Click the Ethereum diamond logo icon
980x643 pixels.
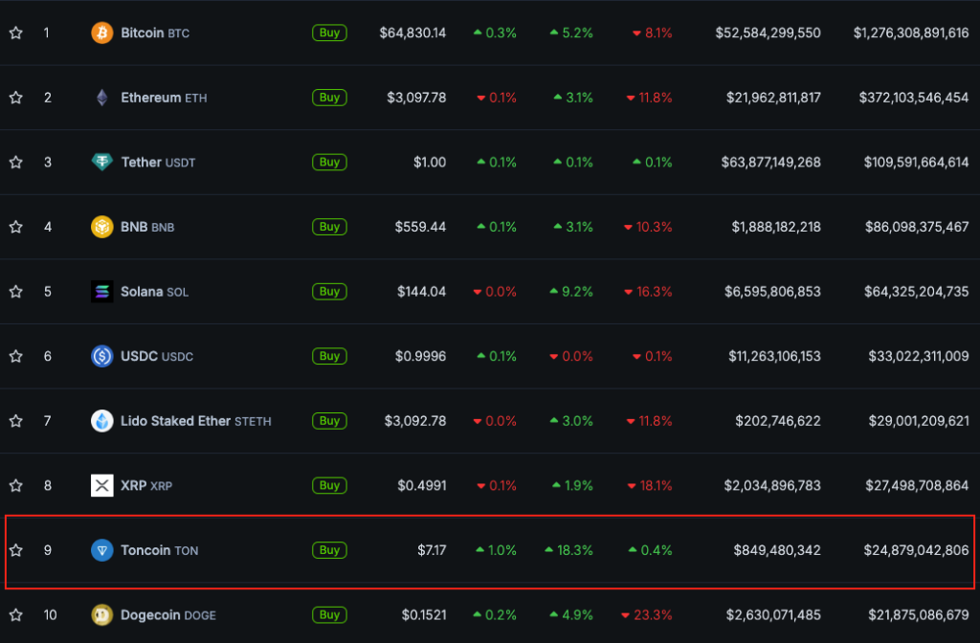101,98
